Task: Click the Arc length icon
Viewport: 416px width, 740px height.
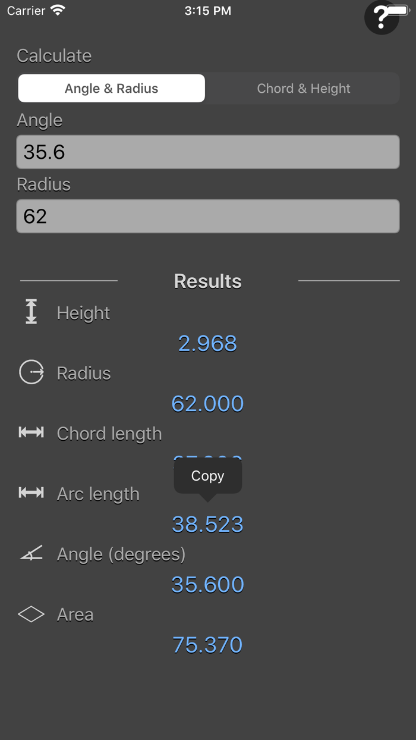Action: (x=31, y=493)
